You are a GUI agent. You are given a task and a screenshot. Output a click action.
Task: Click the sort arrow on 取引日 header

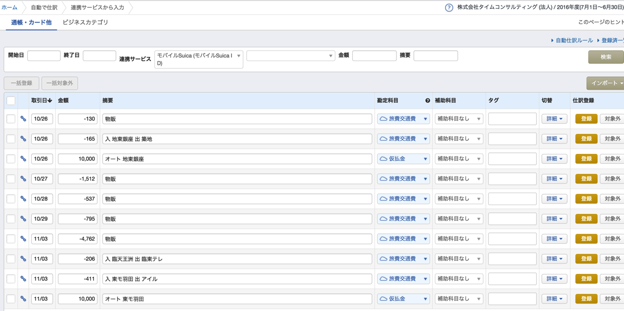pos(50,101)
